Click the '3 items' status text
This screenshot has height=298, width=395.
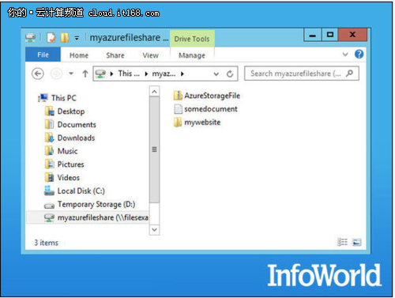[46, 243]
